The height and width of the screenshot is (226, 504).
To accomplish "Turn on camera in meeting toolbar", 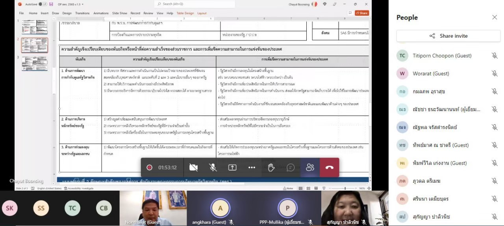I will click(x=193, y=167).
